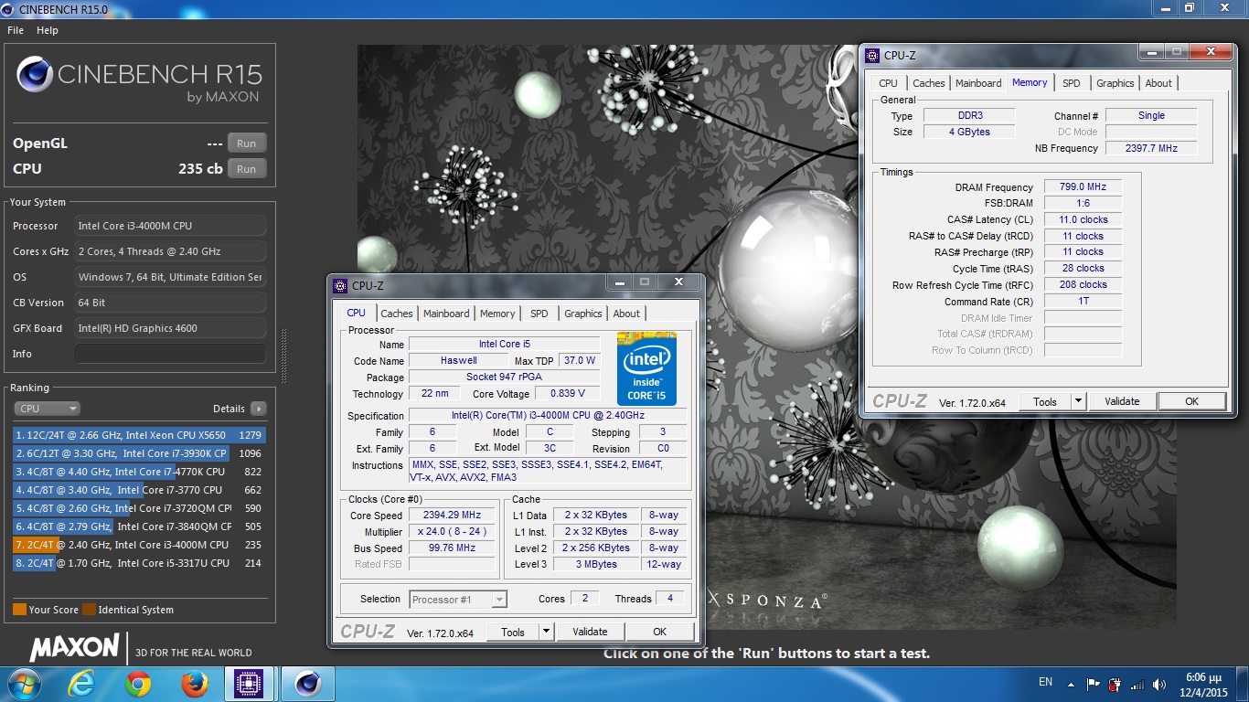Click the front CPU-Z title bar icon
This screenshot has height=702, width=1249.
[x=340, y=285]
